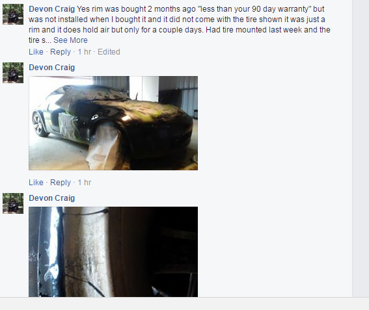View edit history via the Edited link
This screenshot has height=310, width=369.
point(109,52)
